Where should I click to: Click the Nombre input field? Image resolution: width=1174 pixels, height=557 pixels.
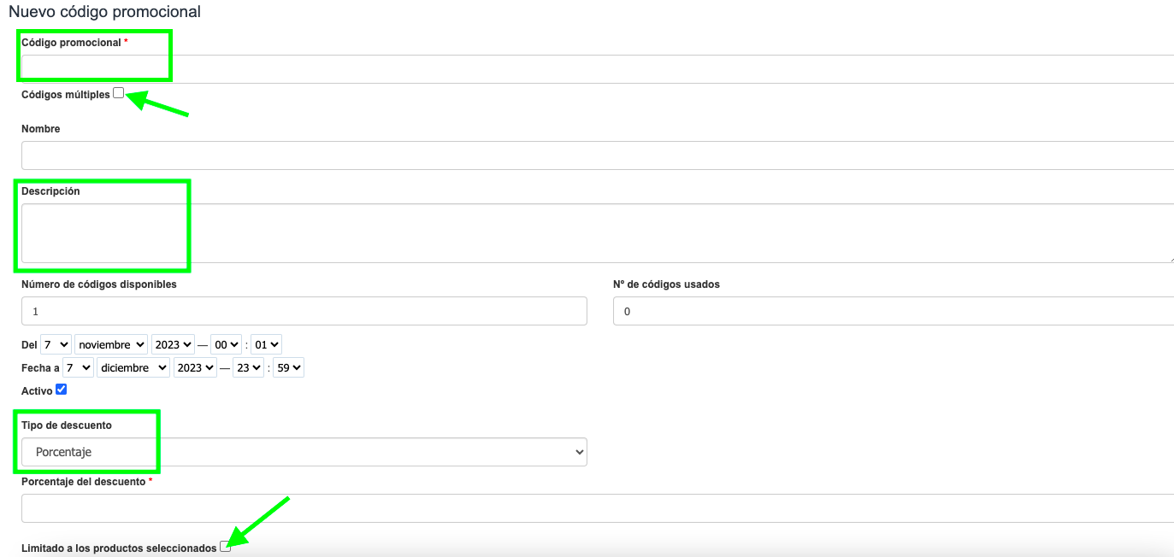[x=597, y=155]
